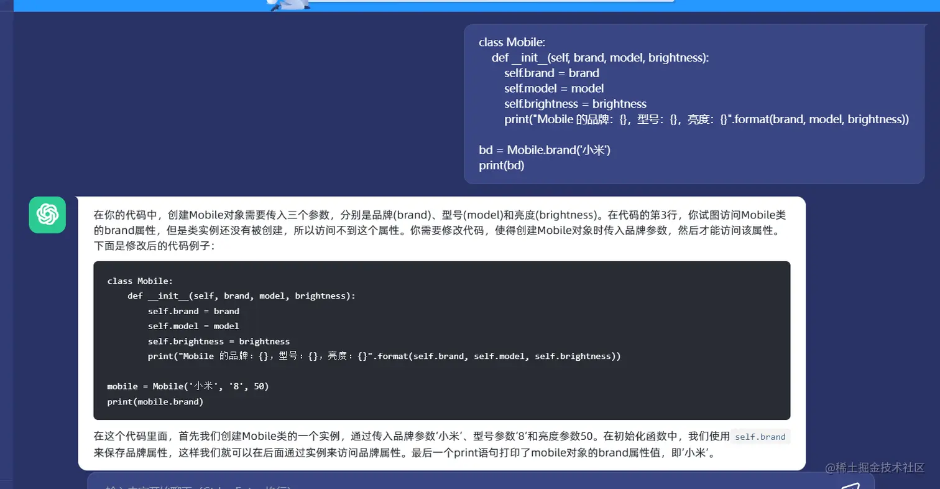Click 'self.brightness = brightness' in user message bubble
Image resolution: width=940 pixels, height=489 pixels.
[575, 104]
